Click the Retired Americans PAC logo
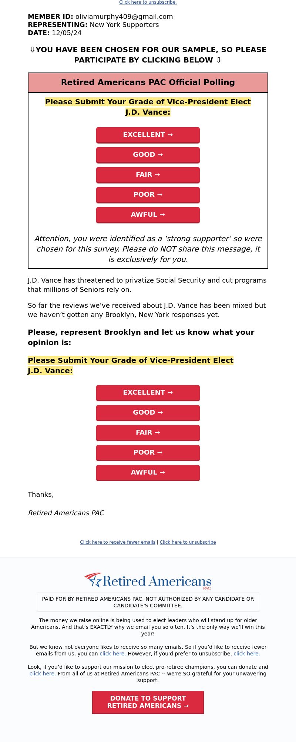This screenshot has height=742, width=296. tap(148, 581)
